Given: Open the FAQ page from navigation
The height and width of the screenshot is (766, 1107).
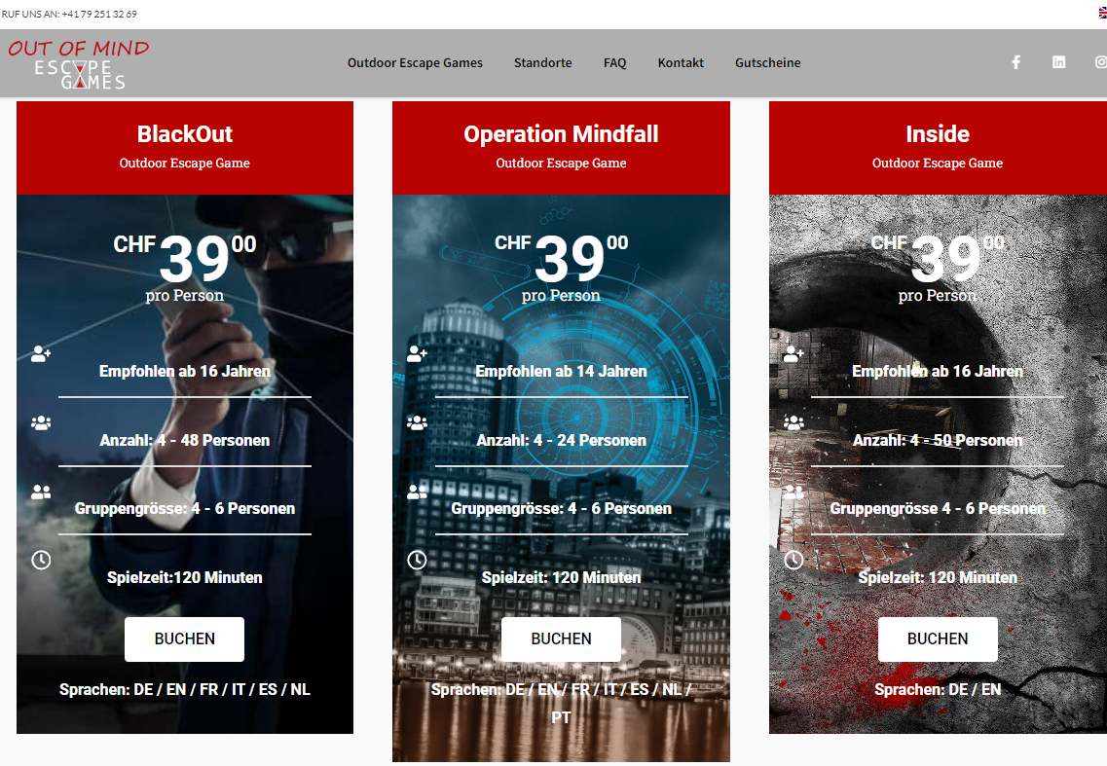Looking at the screenshot, I should [x=614, y=62].
